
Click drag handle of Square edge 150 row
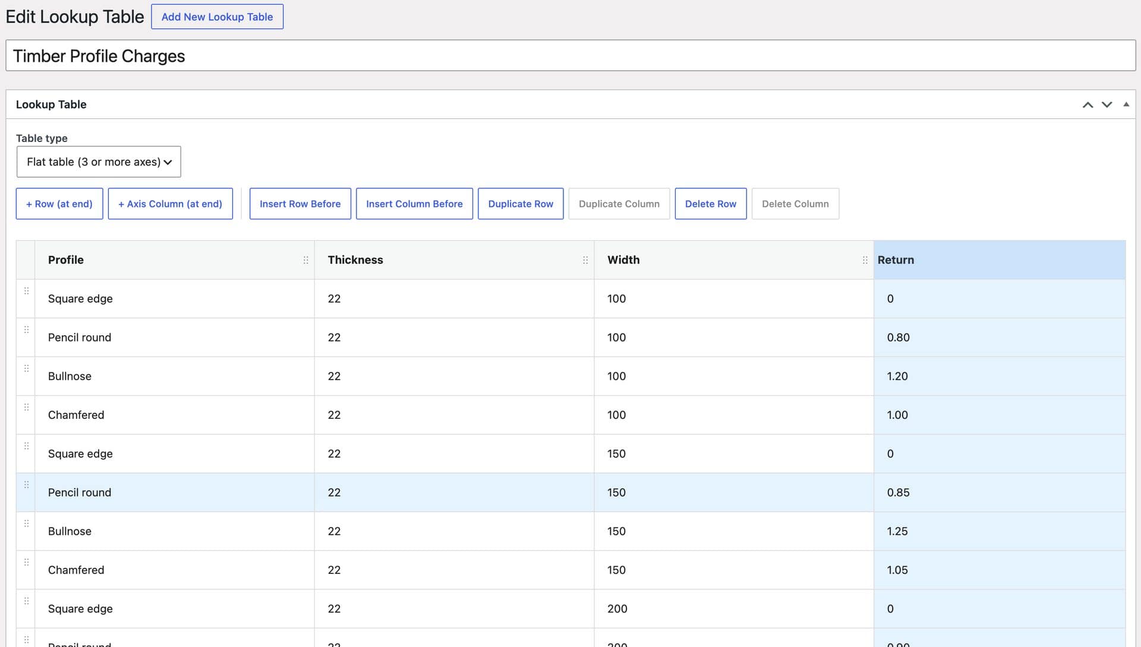pyautogui.click(x=26, y=446)
